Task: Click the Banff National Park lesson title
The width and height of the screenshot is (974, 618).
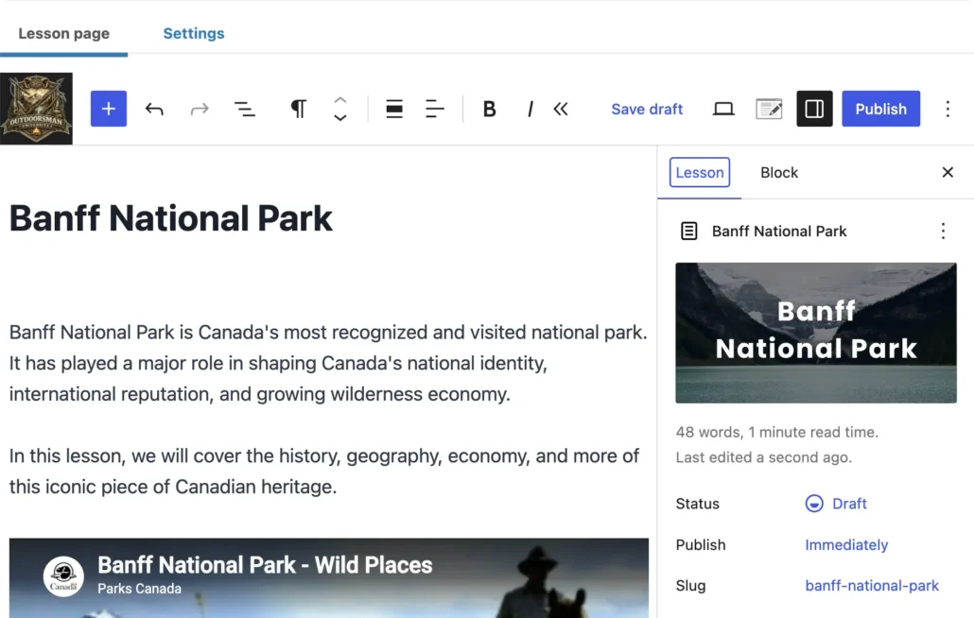Action: click(x=171, y=218)
